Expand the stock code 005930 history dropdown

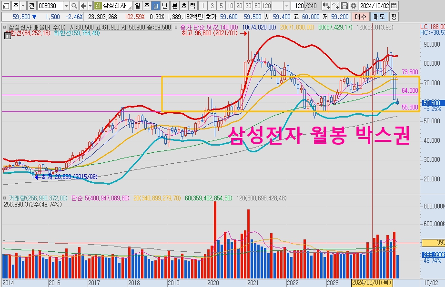click(x=66, y=6)
